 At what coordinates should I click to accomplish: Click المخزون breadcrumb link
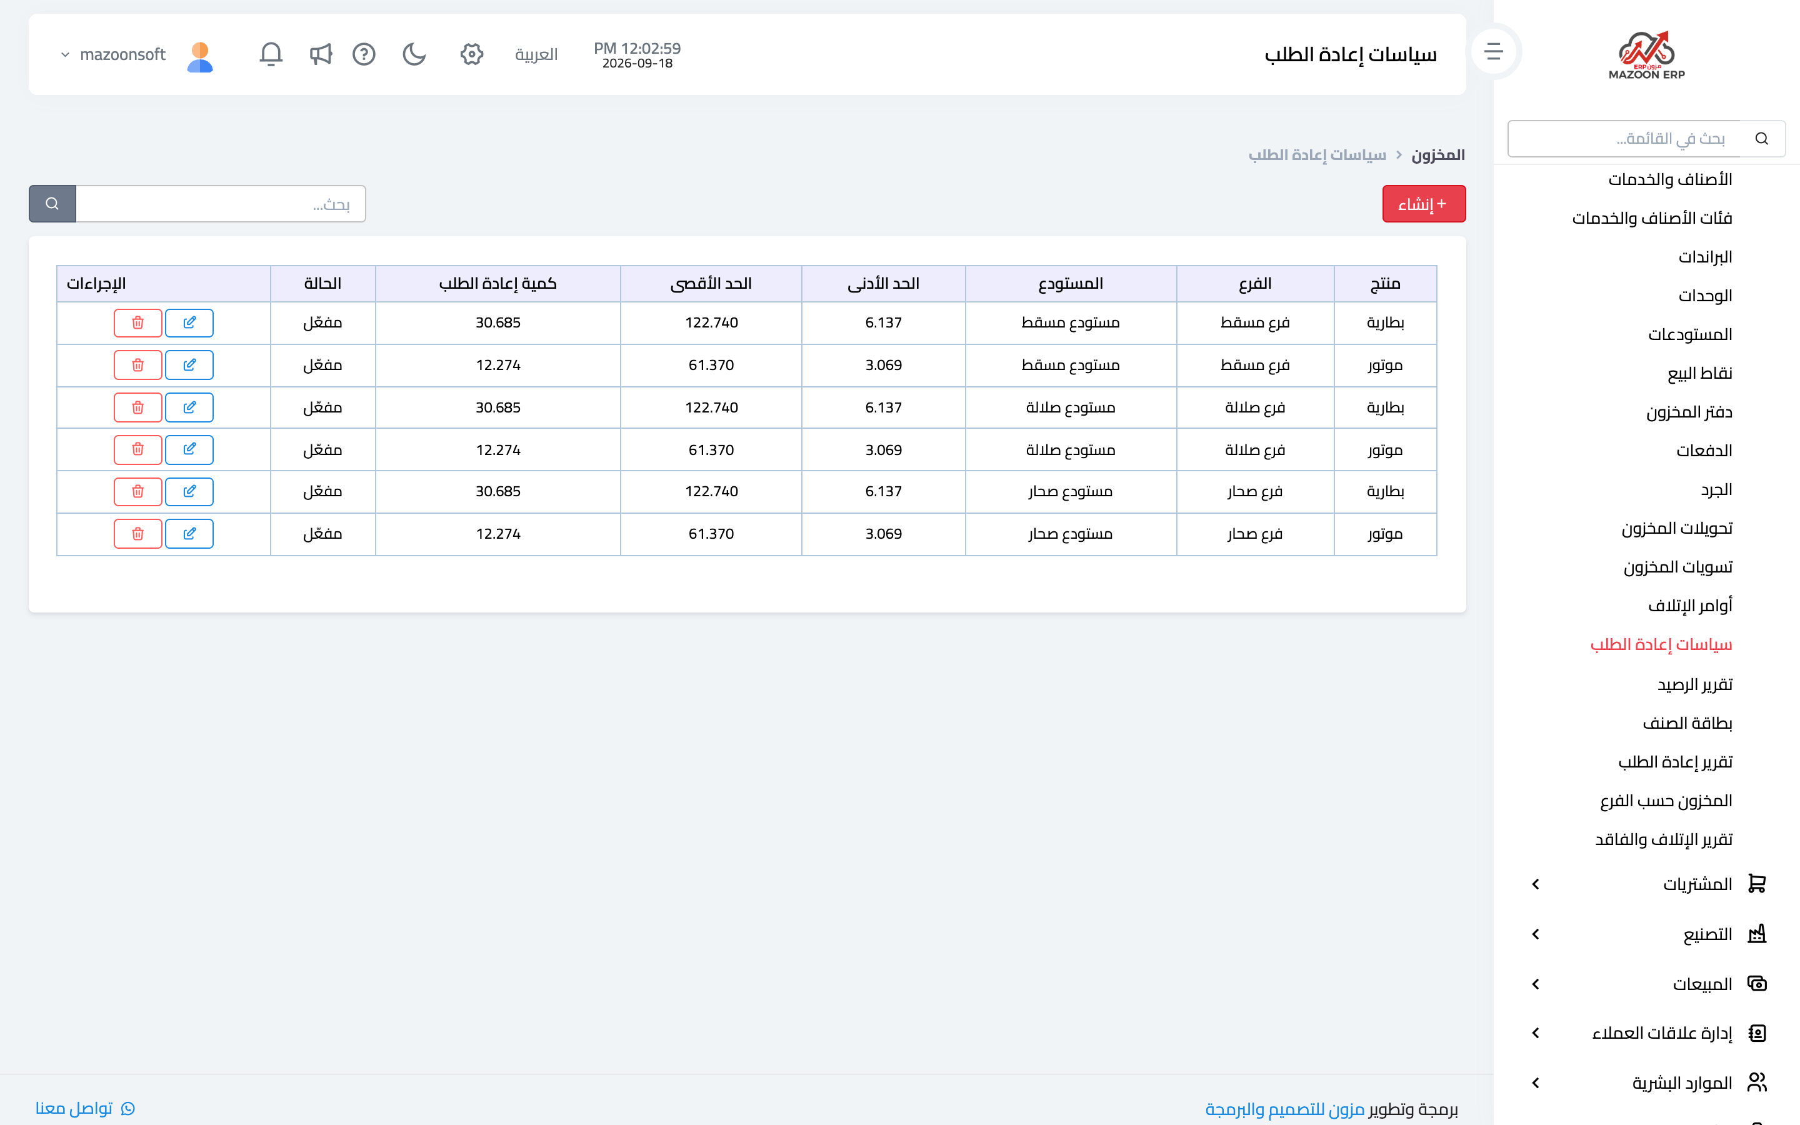[x=1437, y=155]
